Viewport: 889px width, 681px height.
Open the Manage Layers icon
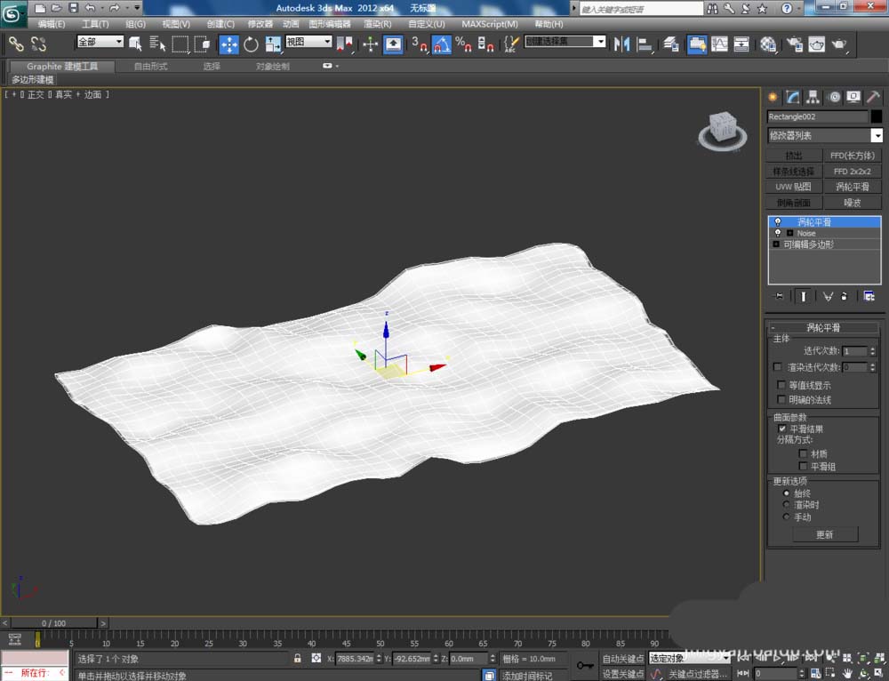pyautogui.click(x=670, y=44)
